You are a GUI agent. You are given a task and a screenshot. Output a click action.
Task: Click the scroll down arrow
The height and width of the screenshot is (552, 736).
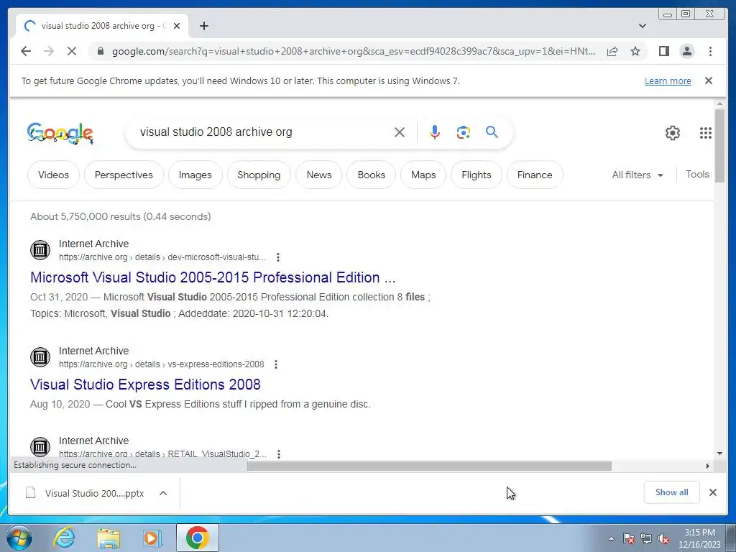point(719,454)
